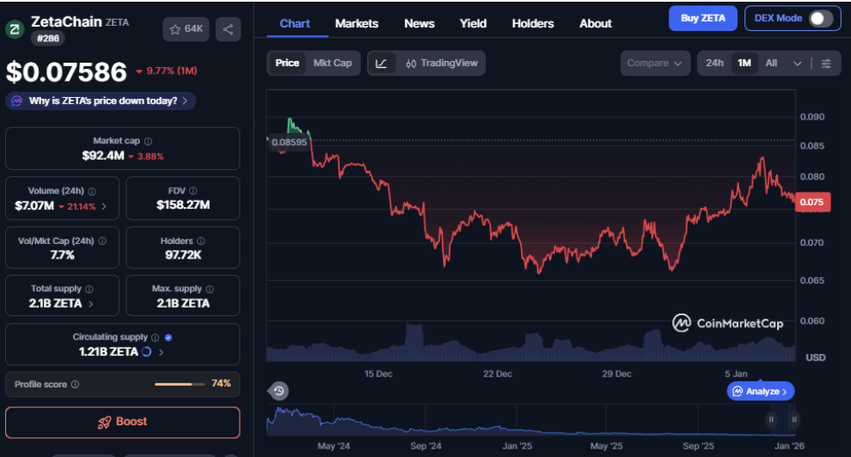
Task: Open the Chart tab
Action: tap(295, 24)
